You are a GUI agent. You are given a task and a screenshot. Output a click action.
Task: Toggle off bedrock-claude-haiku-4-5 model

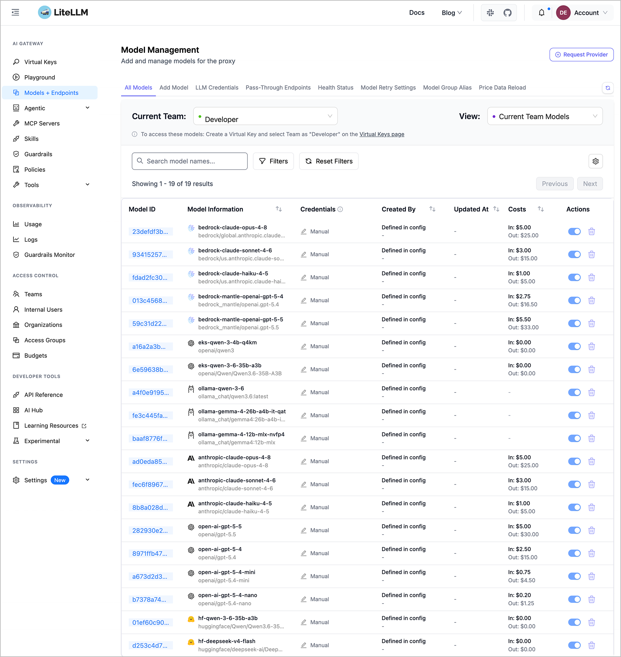pyautogui.click(x=574, y=277)
